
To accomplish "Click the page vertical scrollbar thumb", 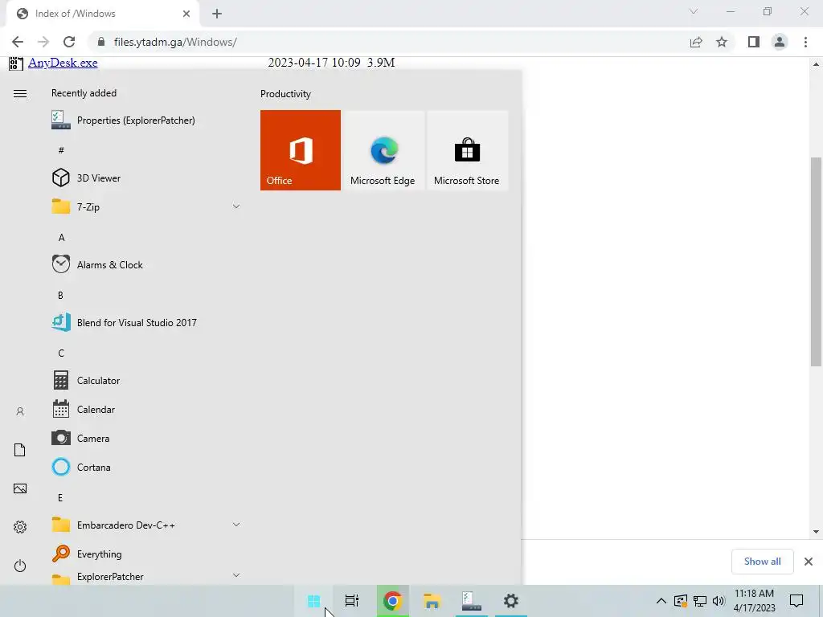I will pos(816,263).
